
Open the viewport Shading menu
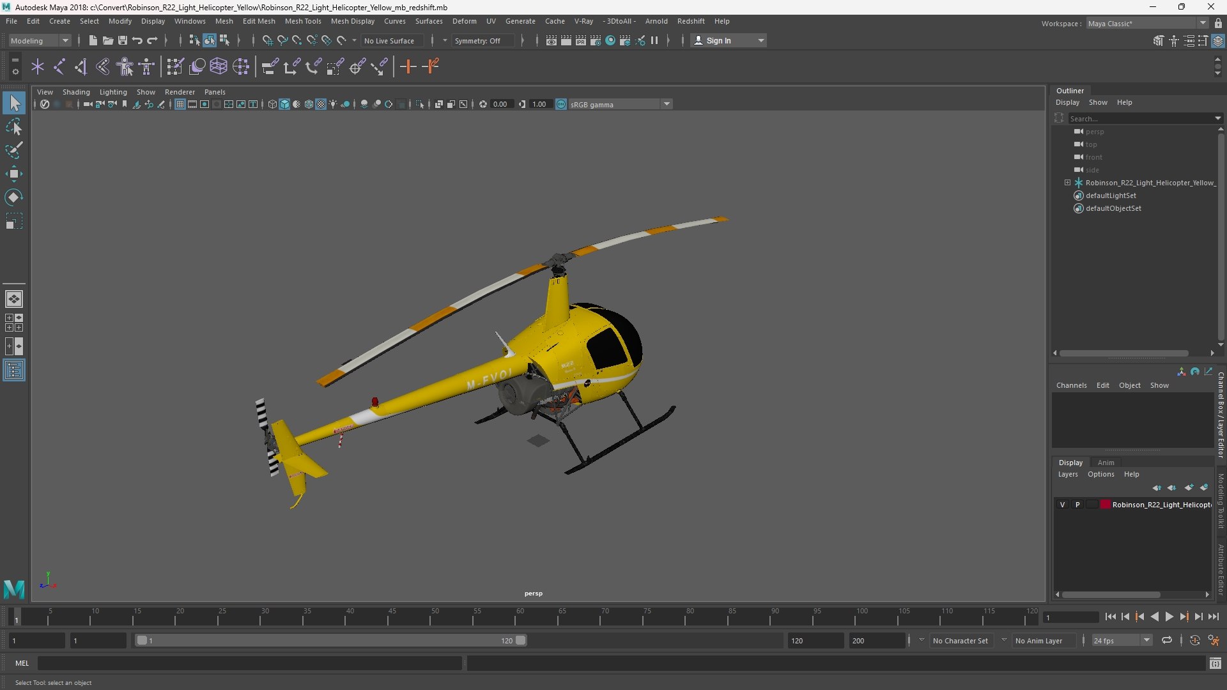point(76,92)
